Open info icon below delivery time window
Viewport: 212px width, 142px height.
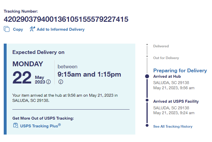pyautogui.click(x=61, y=82)
